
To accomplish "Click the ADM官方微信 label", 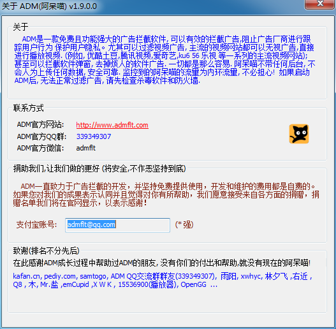I will pyautogui.click(x=40, y=148).
